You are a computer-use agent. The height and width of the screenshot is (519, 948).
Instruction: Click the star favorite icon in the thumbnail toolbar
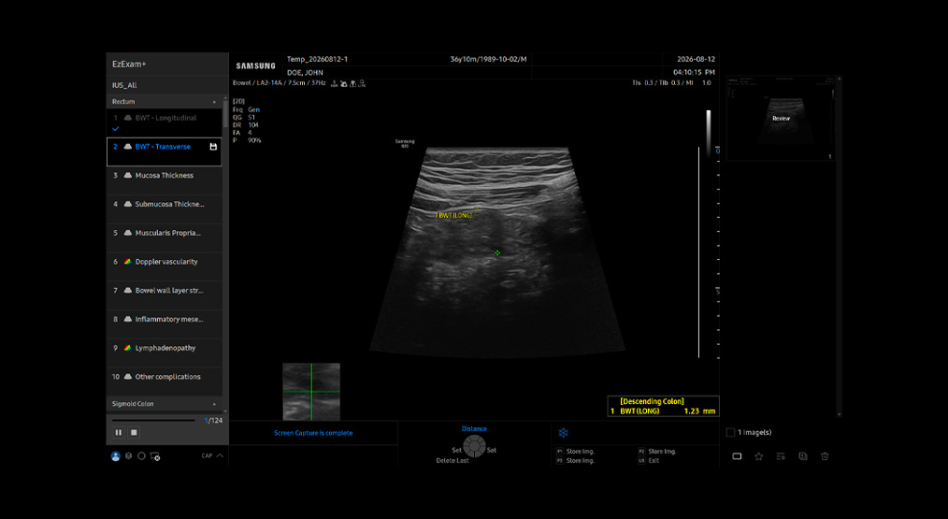(x=759, y=456)
